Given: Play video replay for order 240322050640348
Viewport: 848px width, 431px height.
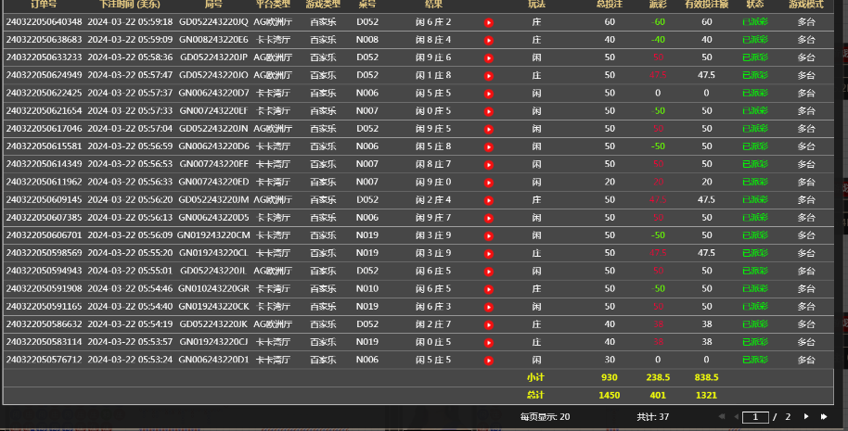Looking at the screenshot, I should (x=488, y=21).
